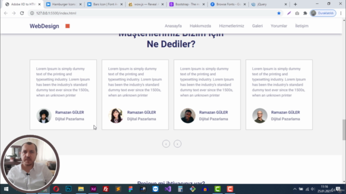Screen dimensions: 346x194
Task: Show previous testimonials with left arrow
Action: [166, 144]
